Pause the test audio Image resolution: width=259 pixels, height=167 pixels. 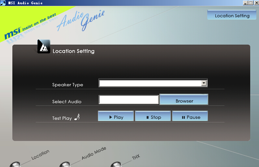pyautogui.click(x=190, y=116)
